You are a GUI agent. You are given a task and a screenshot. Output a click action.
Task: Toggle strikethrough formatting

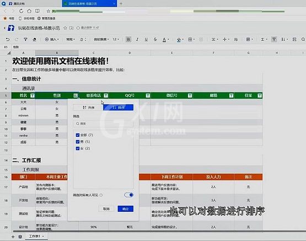coord(155,39)
